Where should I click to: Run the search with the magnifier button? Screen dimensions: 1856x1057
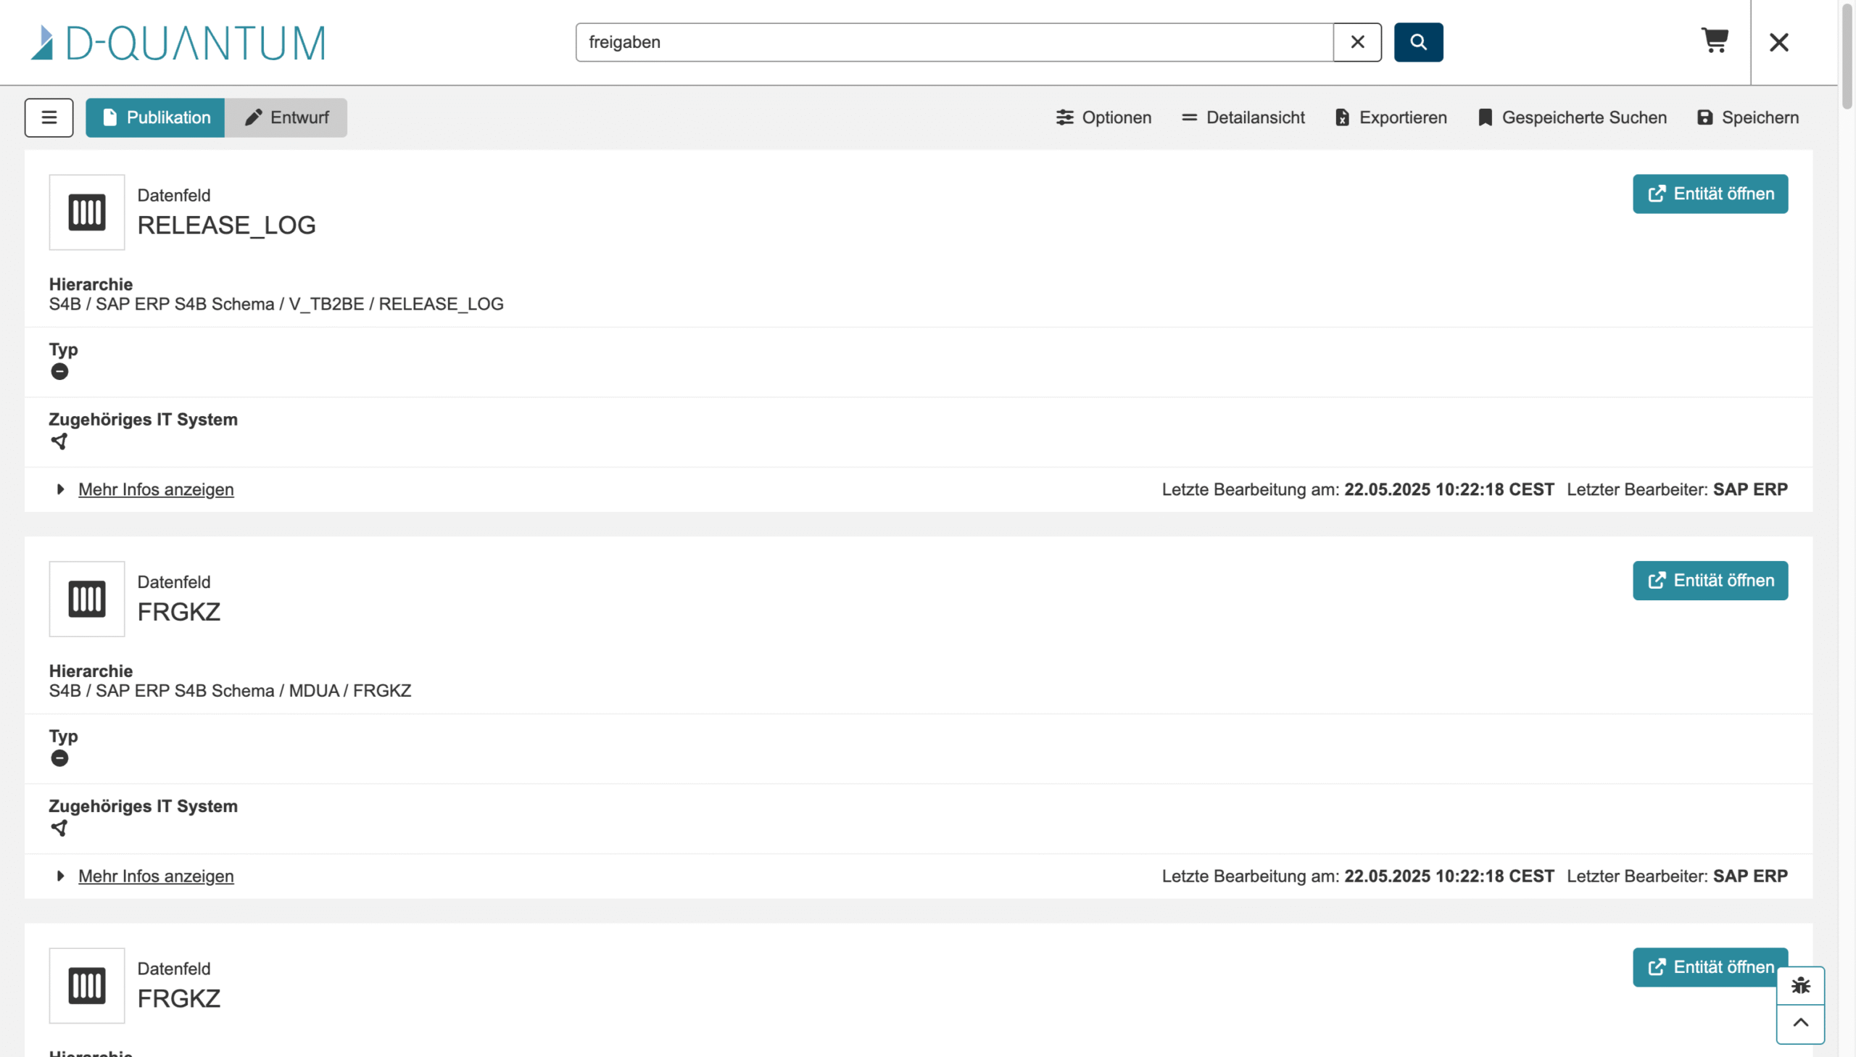(1417, 42)
